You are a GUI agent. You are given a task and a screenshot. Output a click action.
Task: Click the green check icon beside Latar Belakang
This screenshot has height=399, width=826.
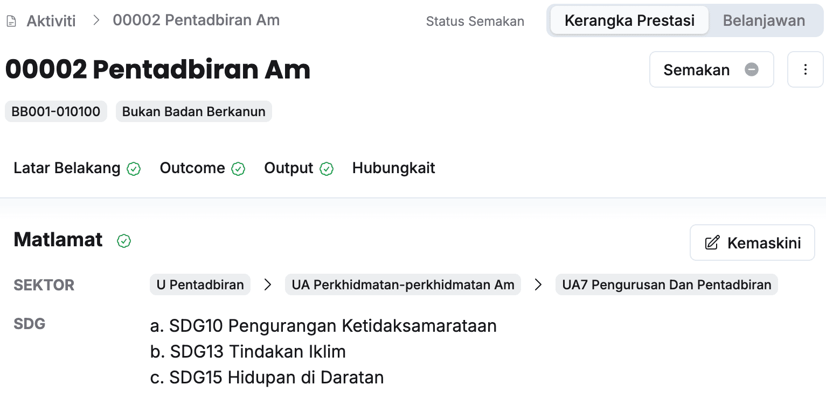click(134, 169)
